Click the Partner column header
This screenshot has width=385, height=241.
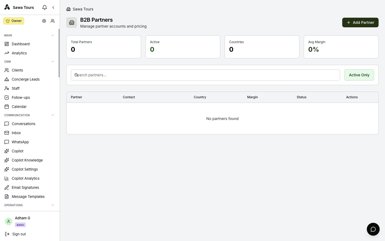(76, 97)
